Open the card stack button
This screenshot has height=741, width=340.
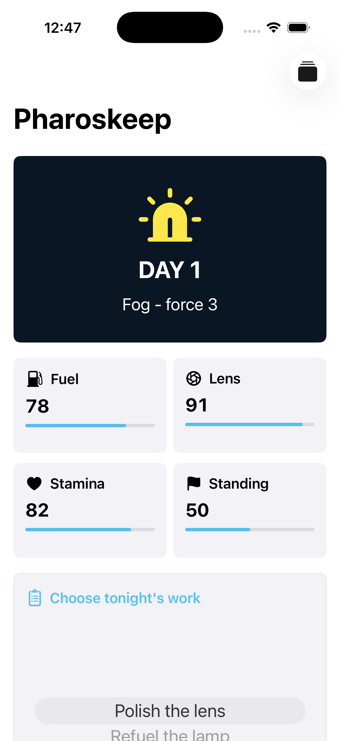(x=308, y=71)
